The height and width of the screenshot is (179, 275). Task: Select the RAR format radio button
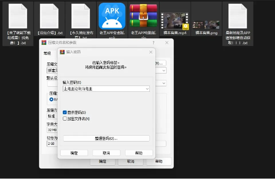click(51, 99)
